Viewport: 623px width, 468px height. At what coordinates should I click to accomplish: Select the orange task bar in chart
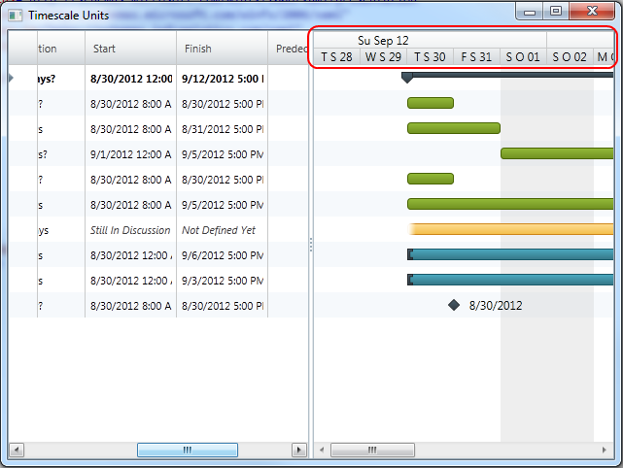point(511,229)
